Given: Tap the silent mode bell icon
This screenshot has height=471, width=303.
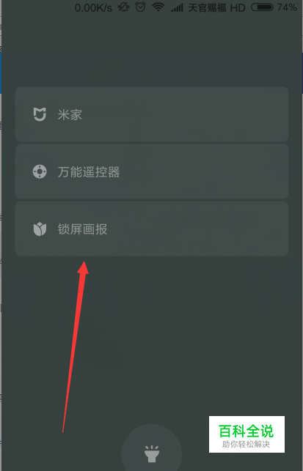Looking at the screenshot, I should 123,7.
